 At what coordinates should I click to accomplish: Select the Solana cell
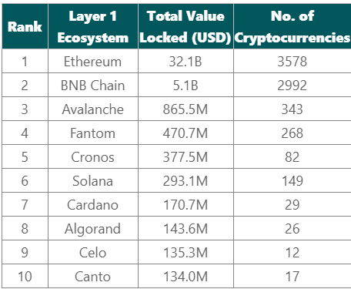tap(93, 180)
